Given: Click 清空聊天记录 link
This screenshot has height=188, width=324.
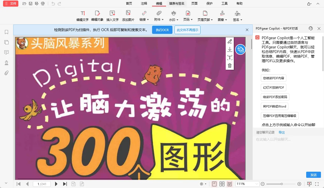Looking at the screenshot, I should pos(265,132).
